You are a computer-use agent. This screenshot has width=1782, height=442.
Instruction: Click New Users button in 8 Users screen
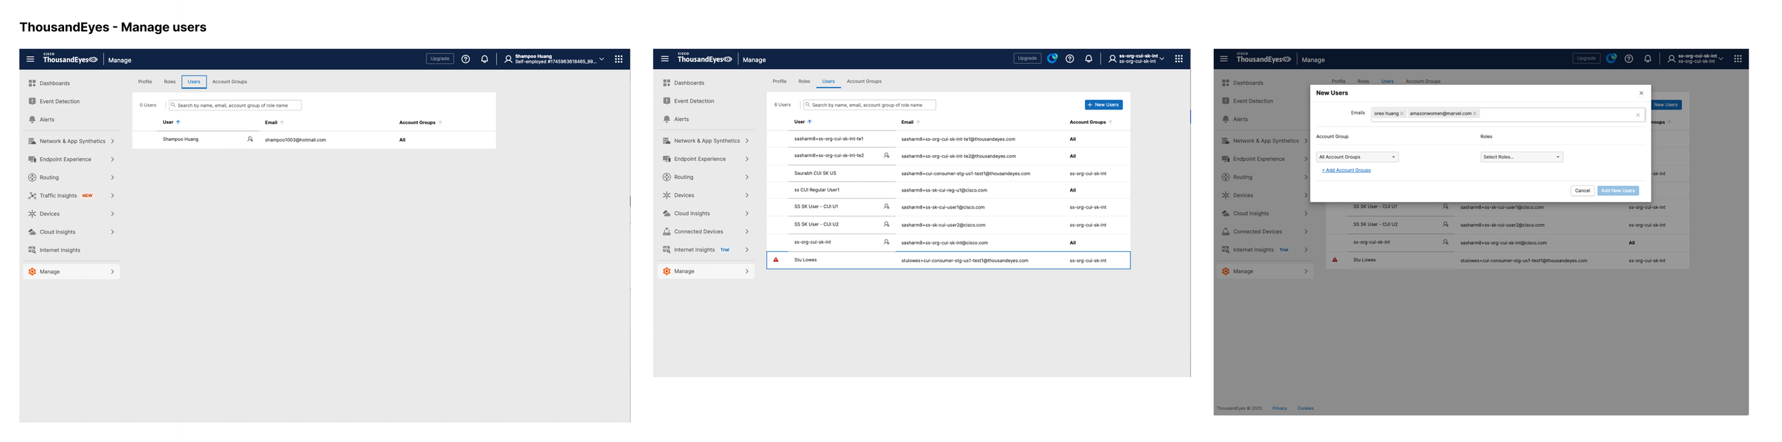click(x=1103, y=105)
